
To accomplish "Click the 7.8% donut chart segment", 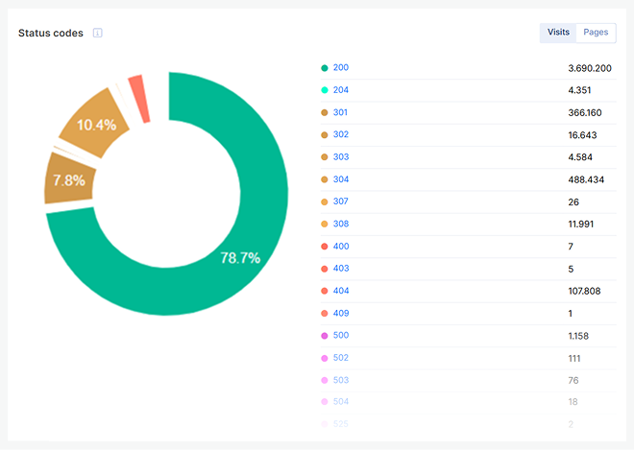I will [67, 179].
